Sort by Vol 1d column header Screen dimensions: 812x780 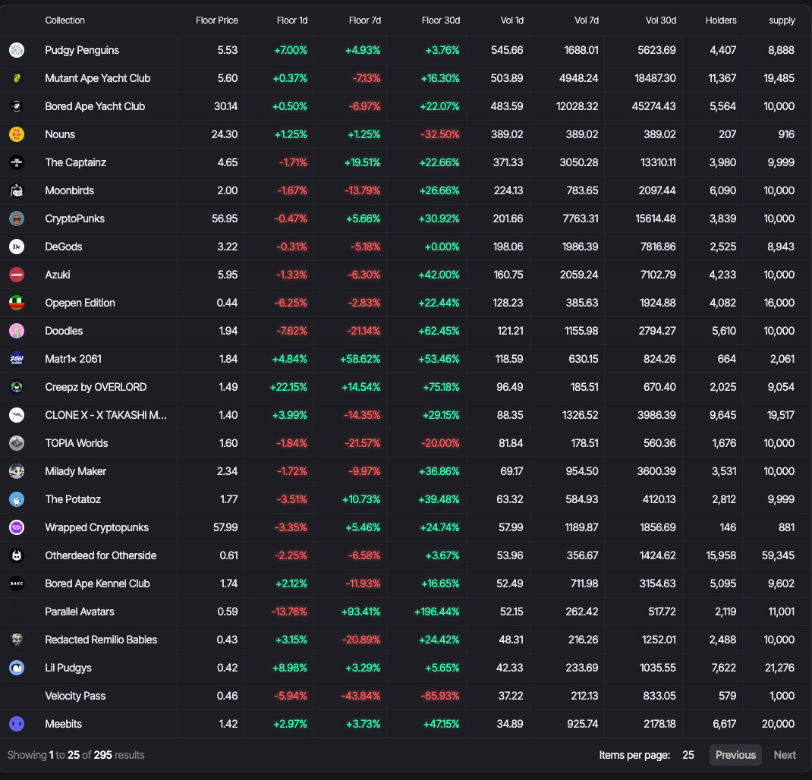click(x=512, y=20)
